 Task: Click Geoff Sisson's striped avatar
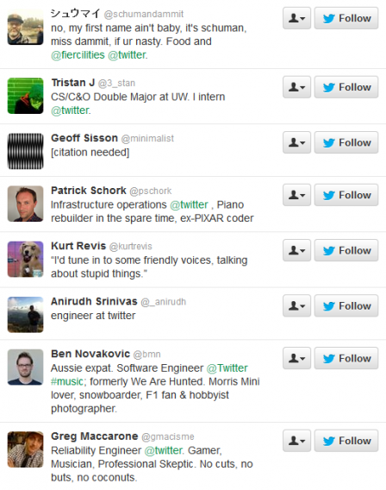[x=26, y=151]
